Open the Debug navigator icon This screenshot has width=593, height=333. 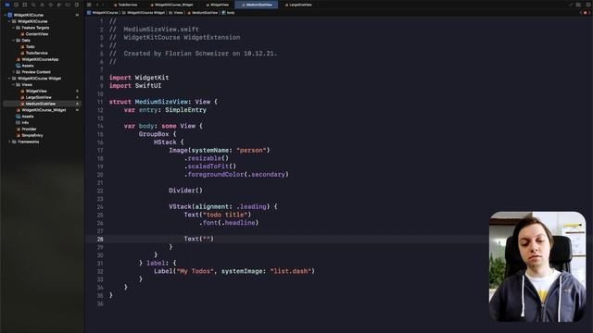[x=59, y=5]
